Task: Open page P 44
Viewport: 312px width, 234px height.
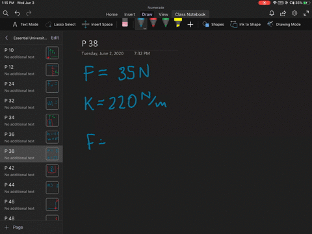Action: [31, 188]
